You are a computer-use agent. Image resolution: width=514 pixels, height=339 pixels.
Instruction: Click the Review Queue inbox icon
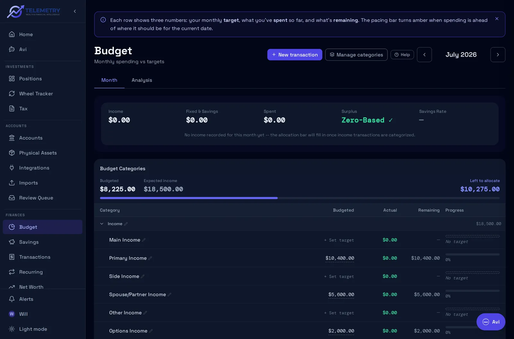[x=12, y=198]
